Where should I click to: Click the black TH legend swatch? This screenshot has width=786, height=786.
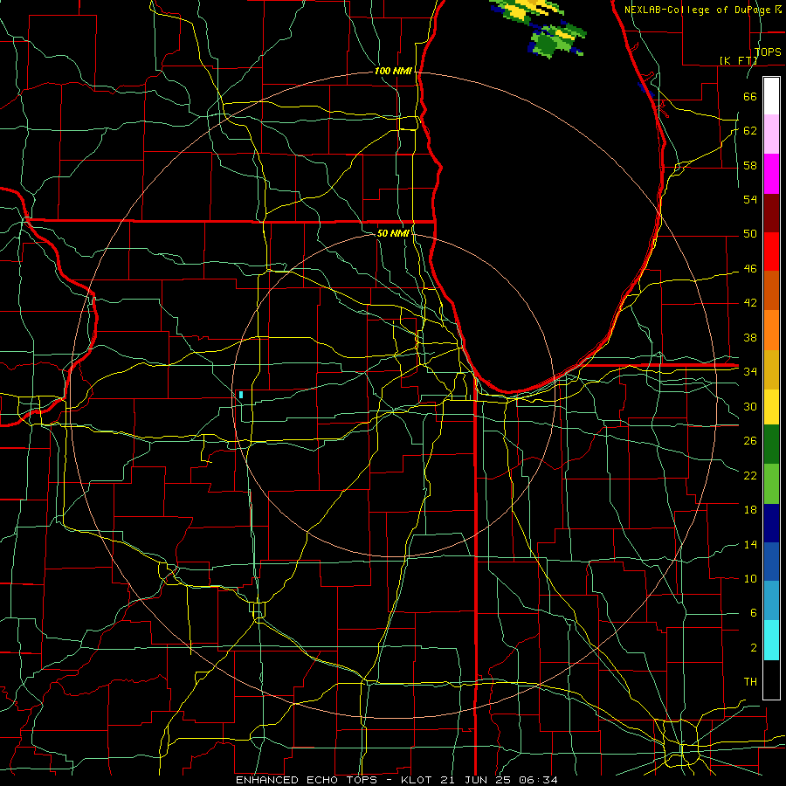click(x=771, y=679)
